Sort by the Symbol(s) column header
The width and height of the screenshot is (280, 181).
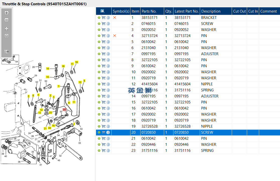pos(121,11)
